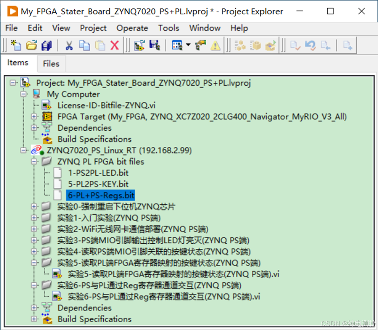Open the File menu
The width and height of the screenshot is (378, 330).
coord(11,28)
